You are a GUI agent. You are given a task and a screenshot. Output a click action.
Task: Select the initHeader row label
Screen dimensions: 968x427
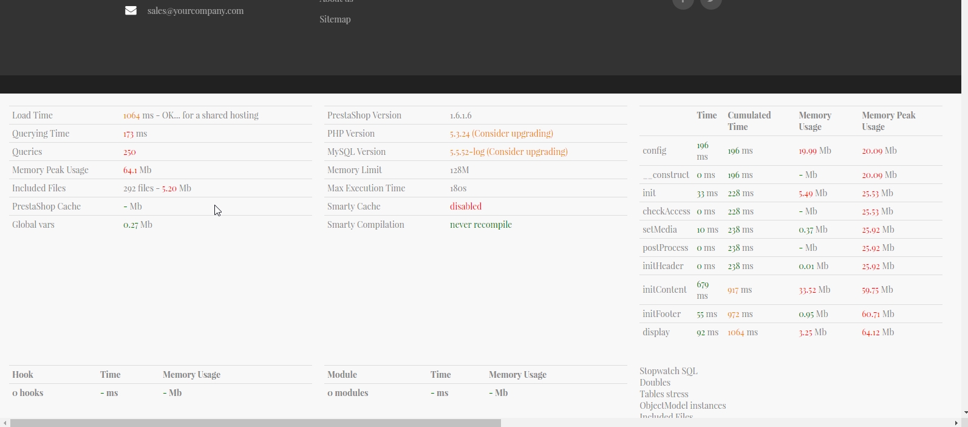pyautogui.click(x=663, y=266)
